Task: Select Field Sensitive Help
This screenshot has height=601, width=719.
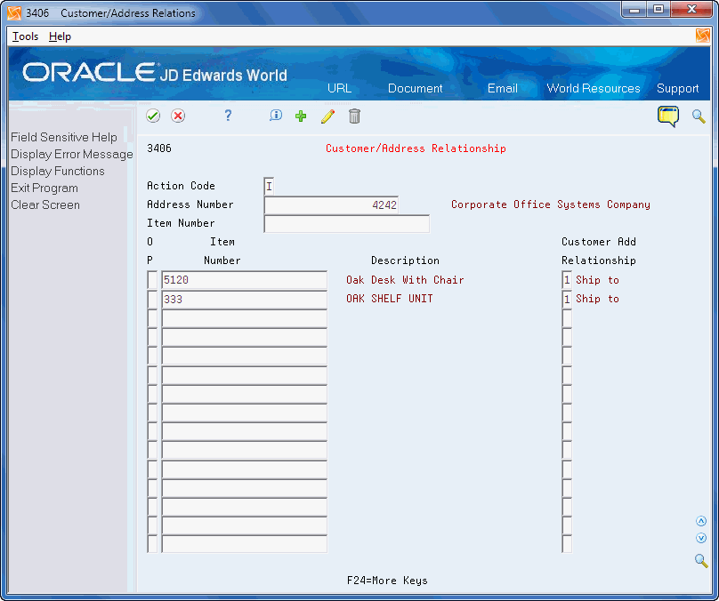Action: pyautogui.click(x=64, y=137)
